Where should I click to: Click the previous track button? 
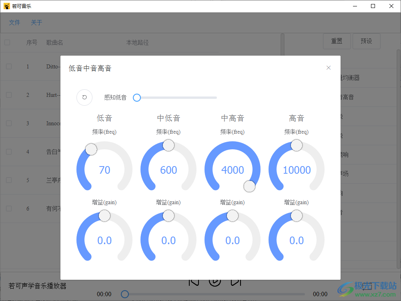click(194, 282)
